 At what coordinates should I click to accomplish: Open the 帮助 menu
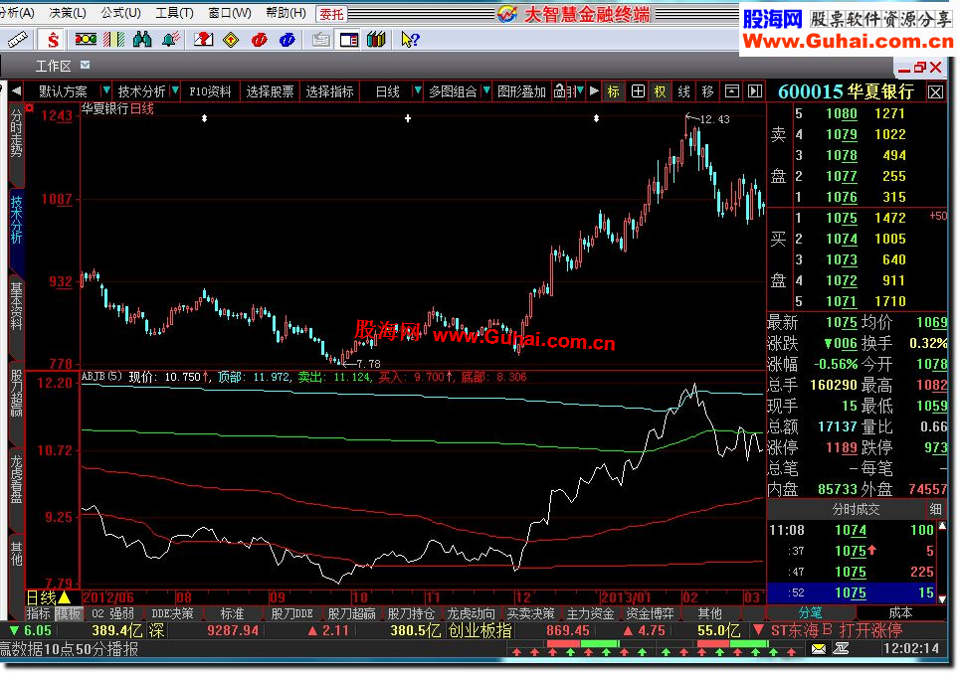pos(286,13)
